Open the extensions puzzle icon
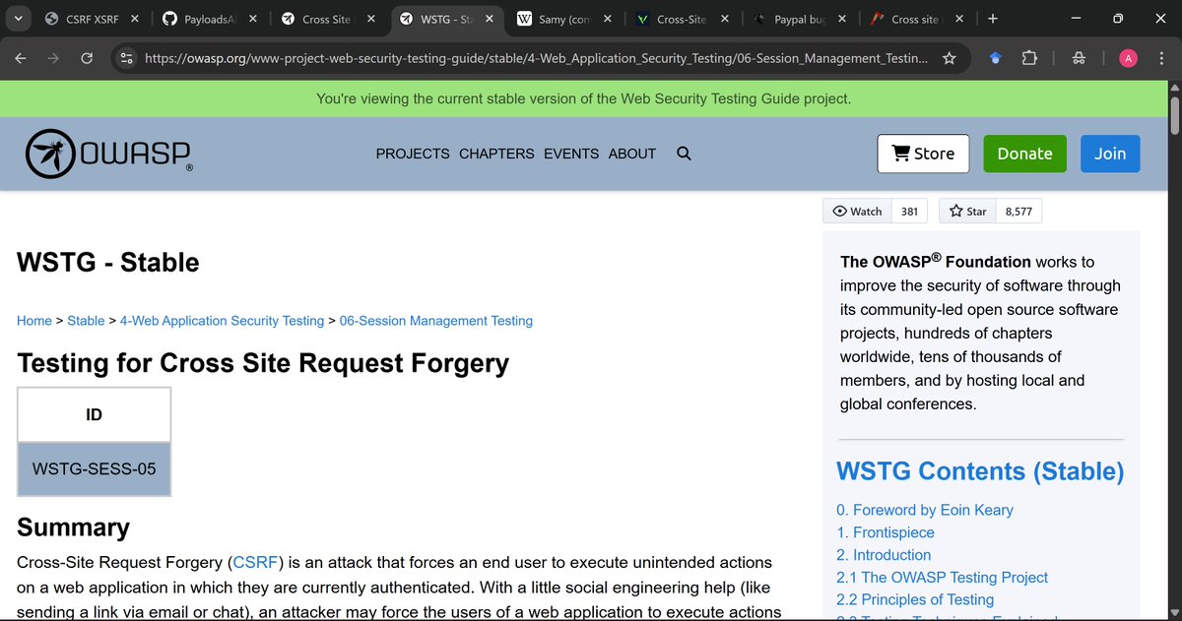This screenshot has height=621, width=1182. [x=1029, y=58]
